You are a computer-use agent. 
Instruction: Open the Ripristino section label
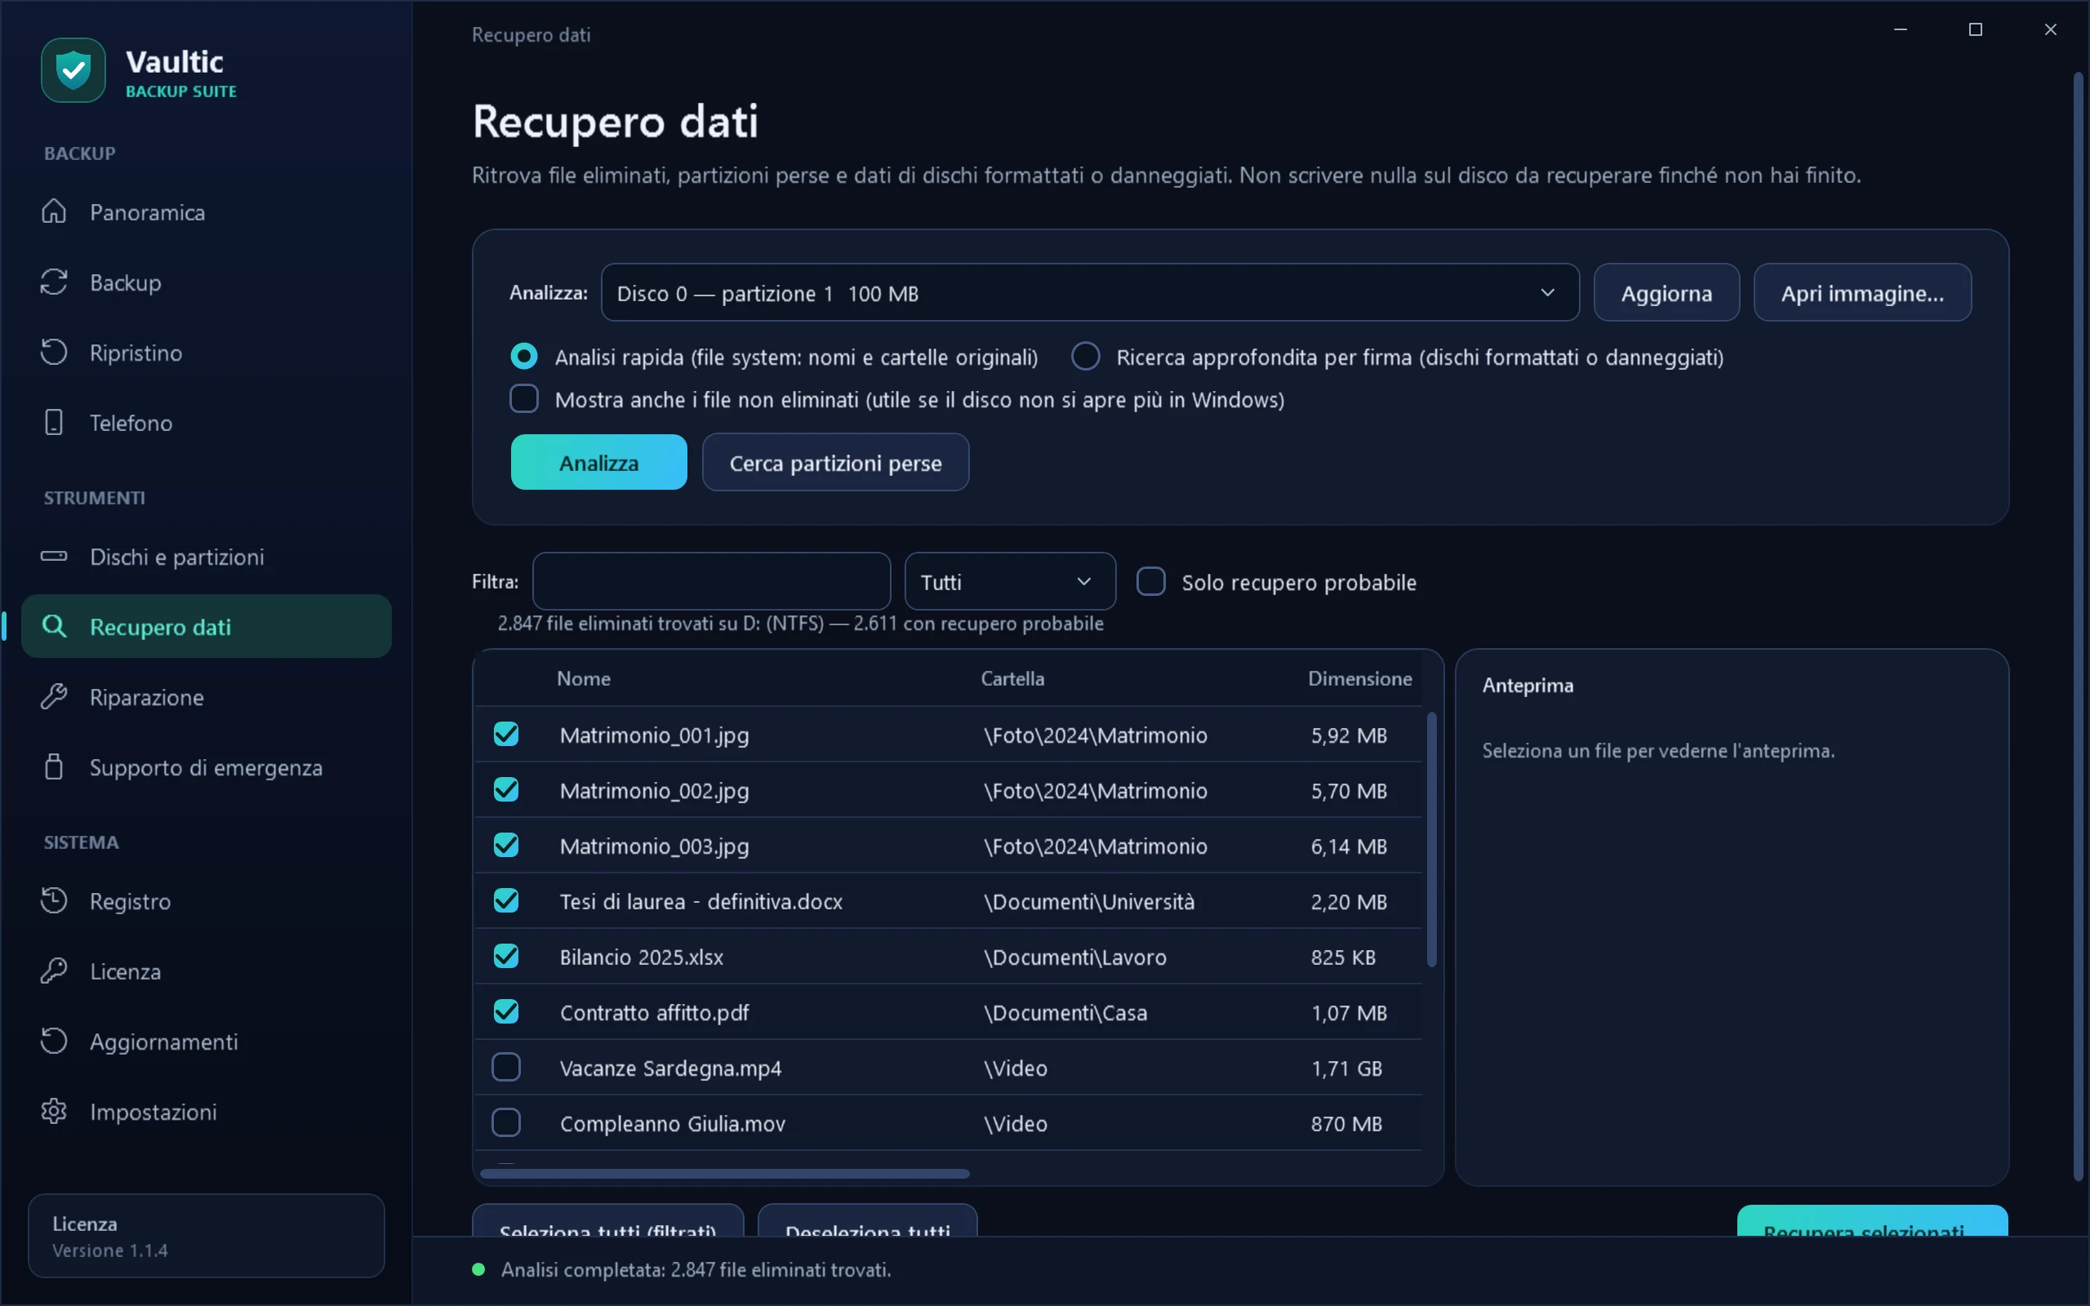[x=136, y=353]
